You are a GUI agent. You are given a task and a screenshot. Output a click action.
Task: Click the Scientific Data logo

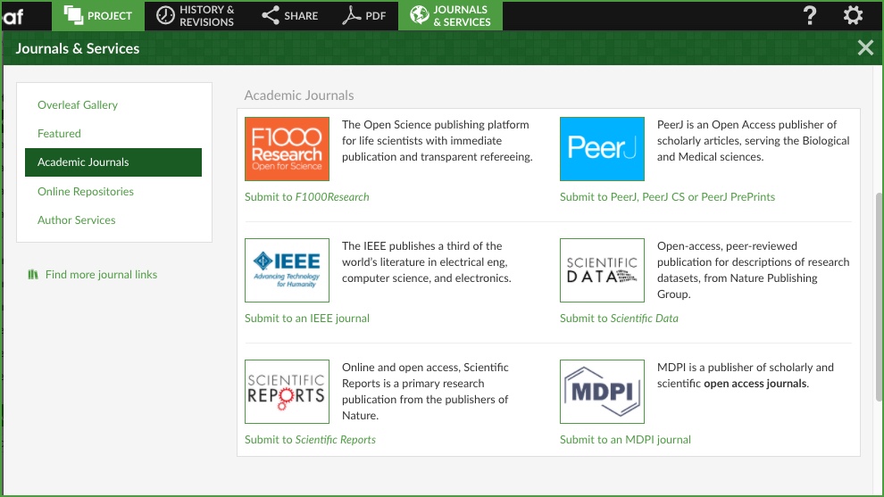point(602,269)
